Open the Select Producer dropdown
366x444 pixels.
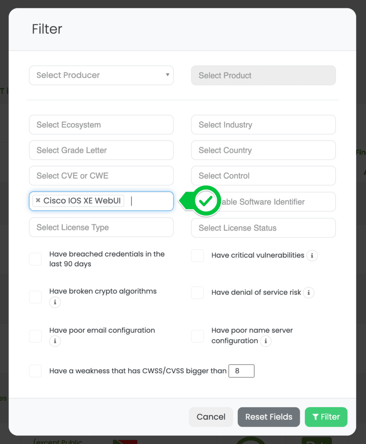[101, 75]
